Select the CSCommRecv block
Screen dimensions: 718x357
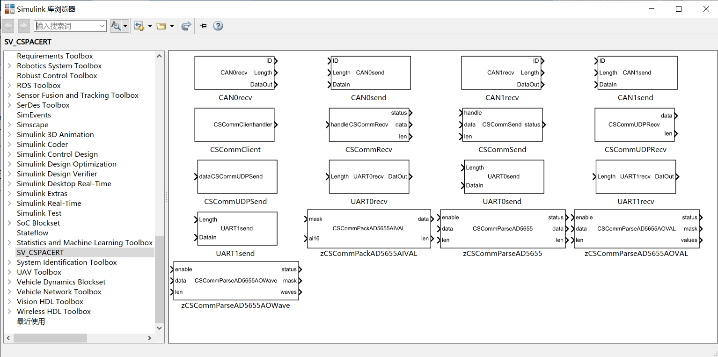point(369,125)
